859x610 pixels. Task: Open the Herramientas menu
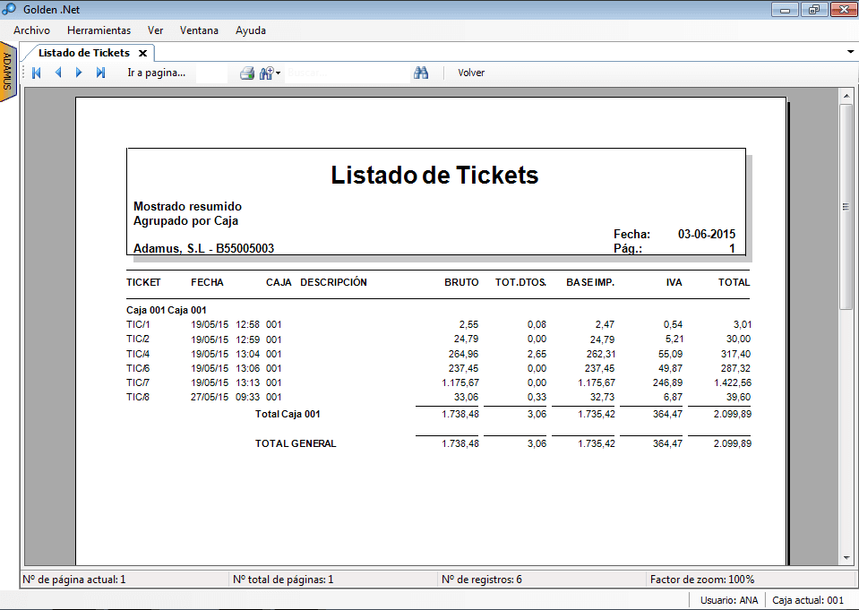[99, 30]
